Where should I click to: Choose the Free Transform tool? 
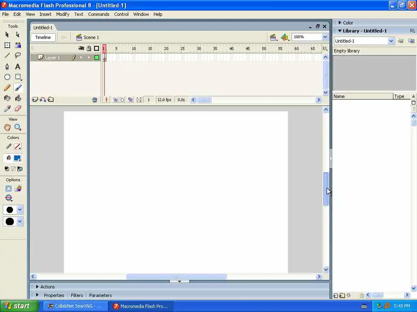(7, 45)
